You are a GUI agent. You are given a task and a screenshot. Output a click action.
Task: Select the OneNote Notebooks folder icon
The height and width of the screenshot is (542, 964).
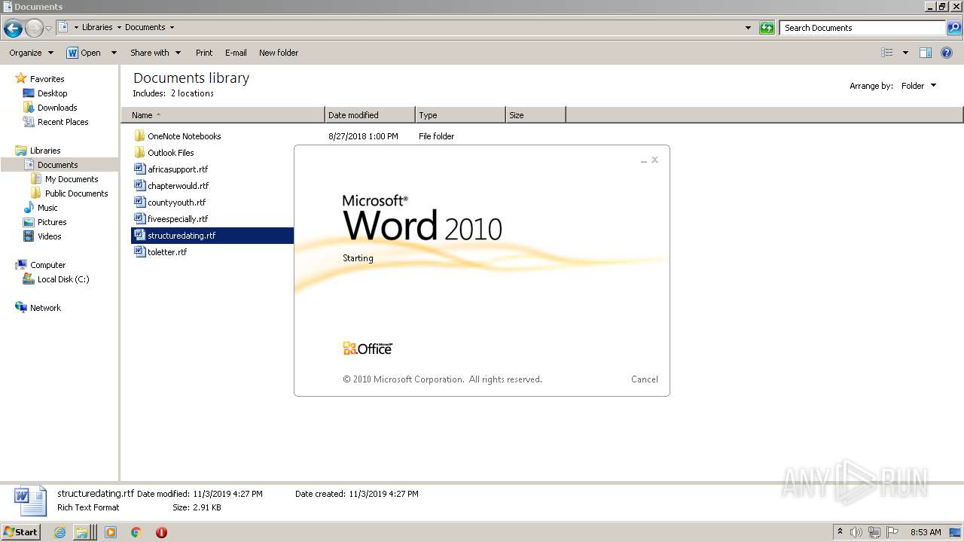tap(139, 136)
